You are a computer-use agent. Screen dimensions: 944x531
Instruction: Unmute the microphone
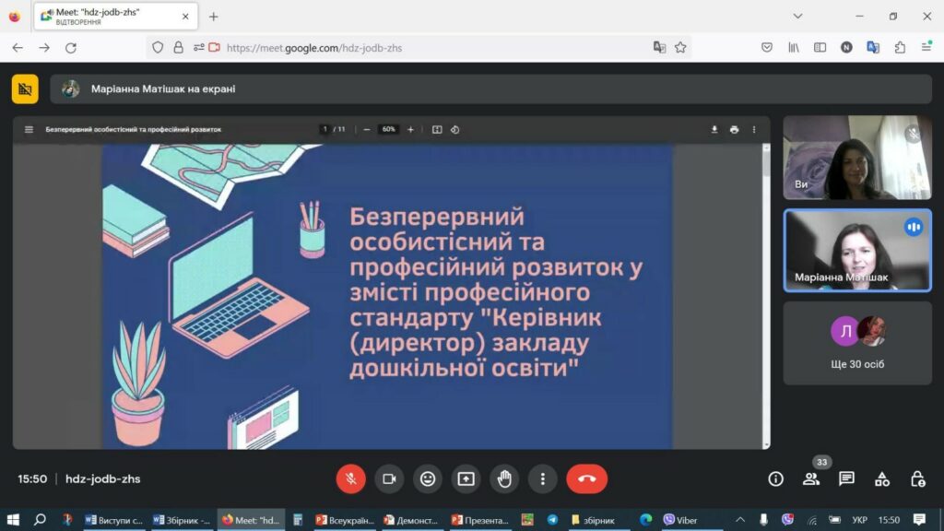(350, 478)
